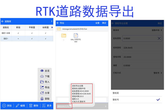
Task: Open the 更多 more menu
Action: tap(47, 106)
